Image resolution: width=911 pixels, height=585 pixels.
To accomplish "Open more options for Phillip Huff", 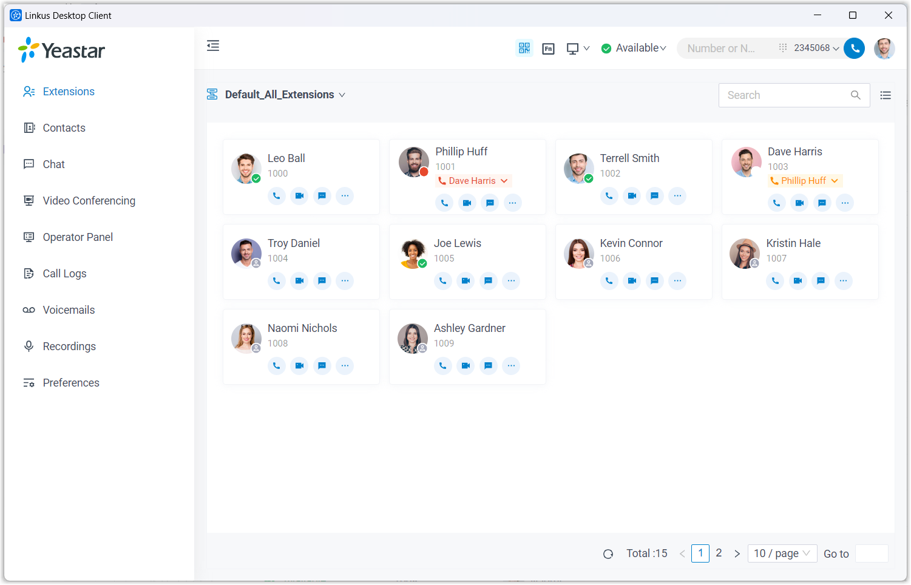I will pyautogui.click(x=513, y=203).
